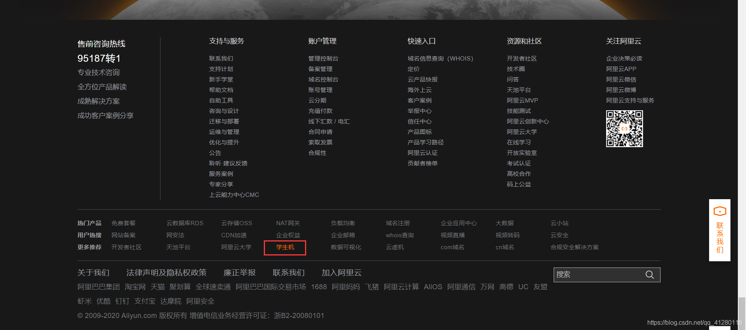
Task: Open 支付宝 link
Action: pyautogui.click(x=145, y=301)
